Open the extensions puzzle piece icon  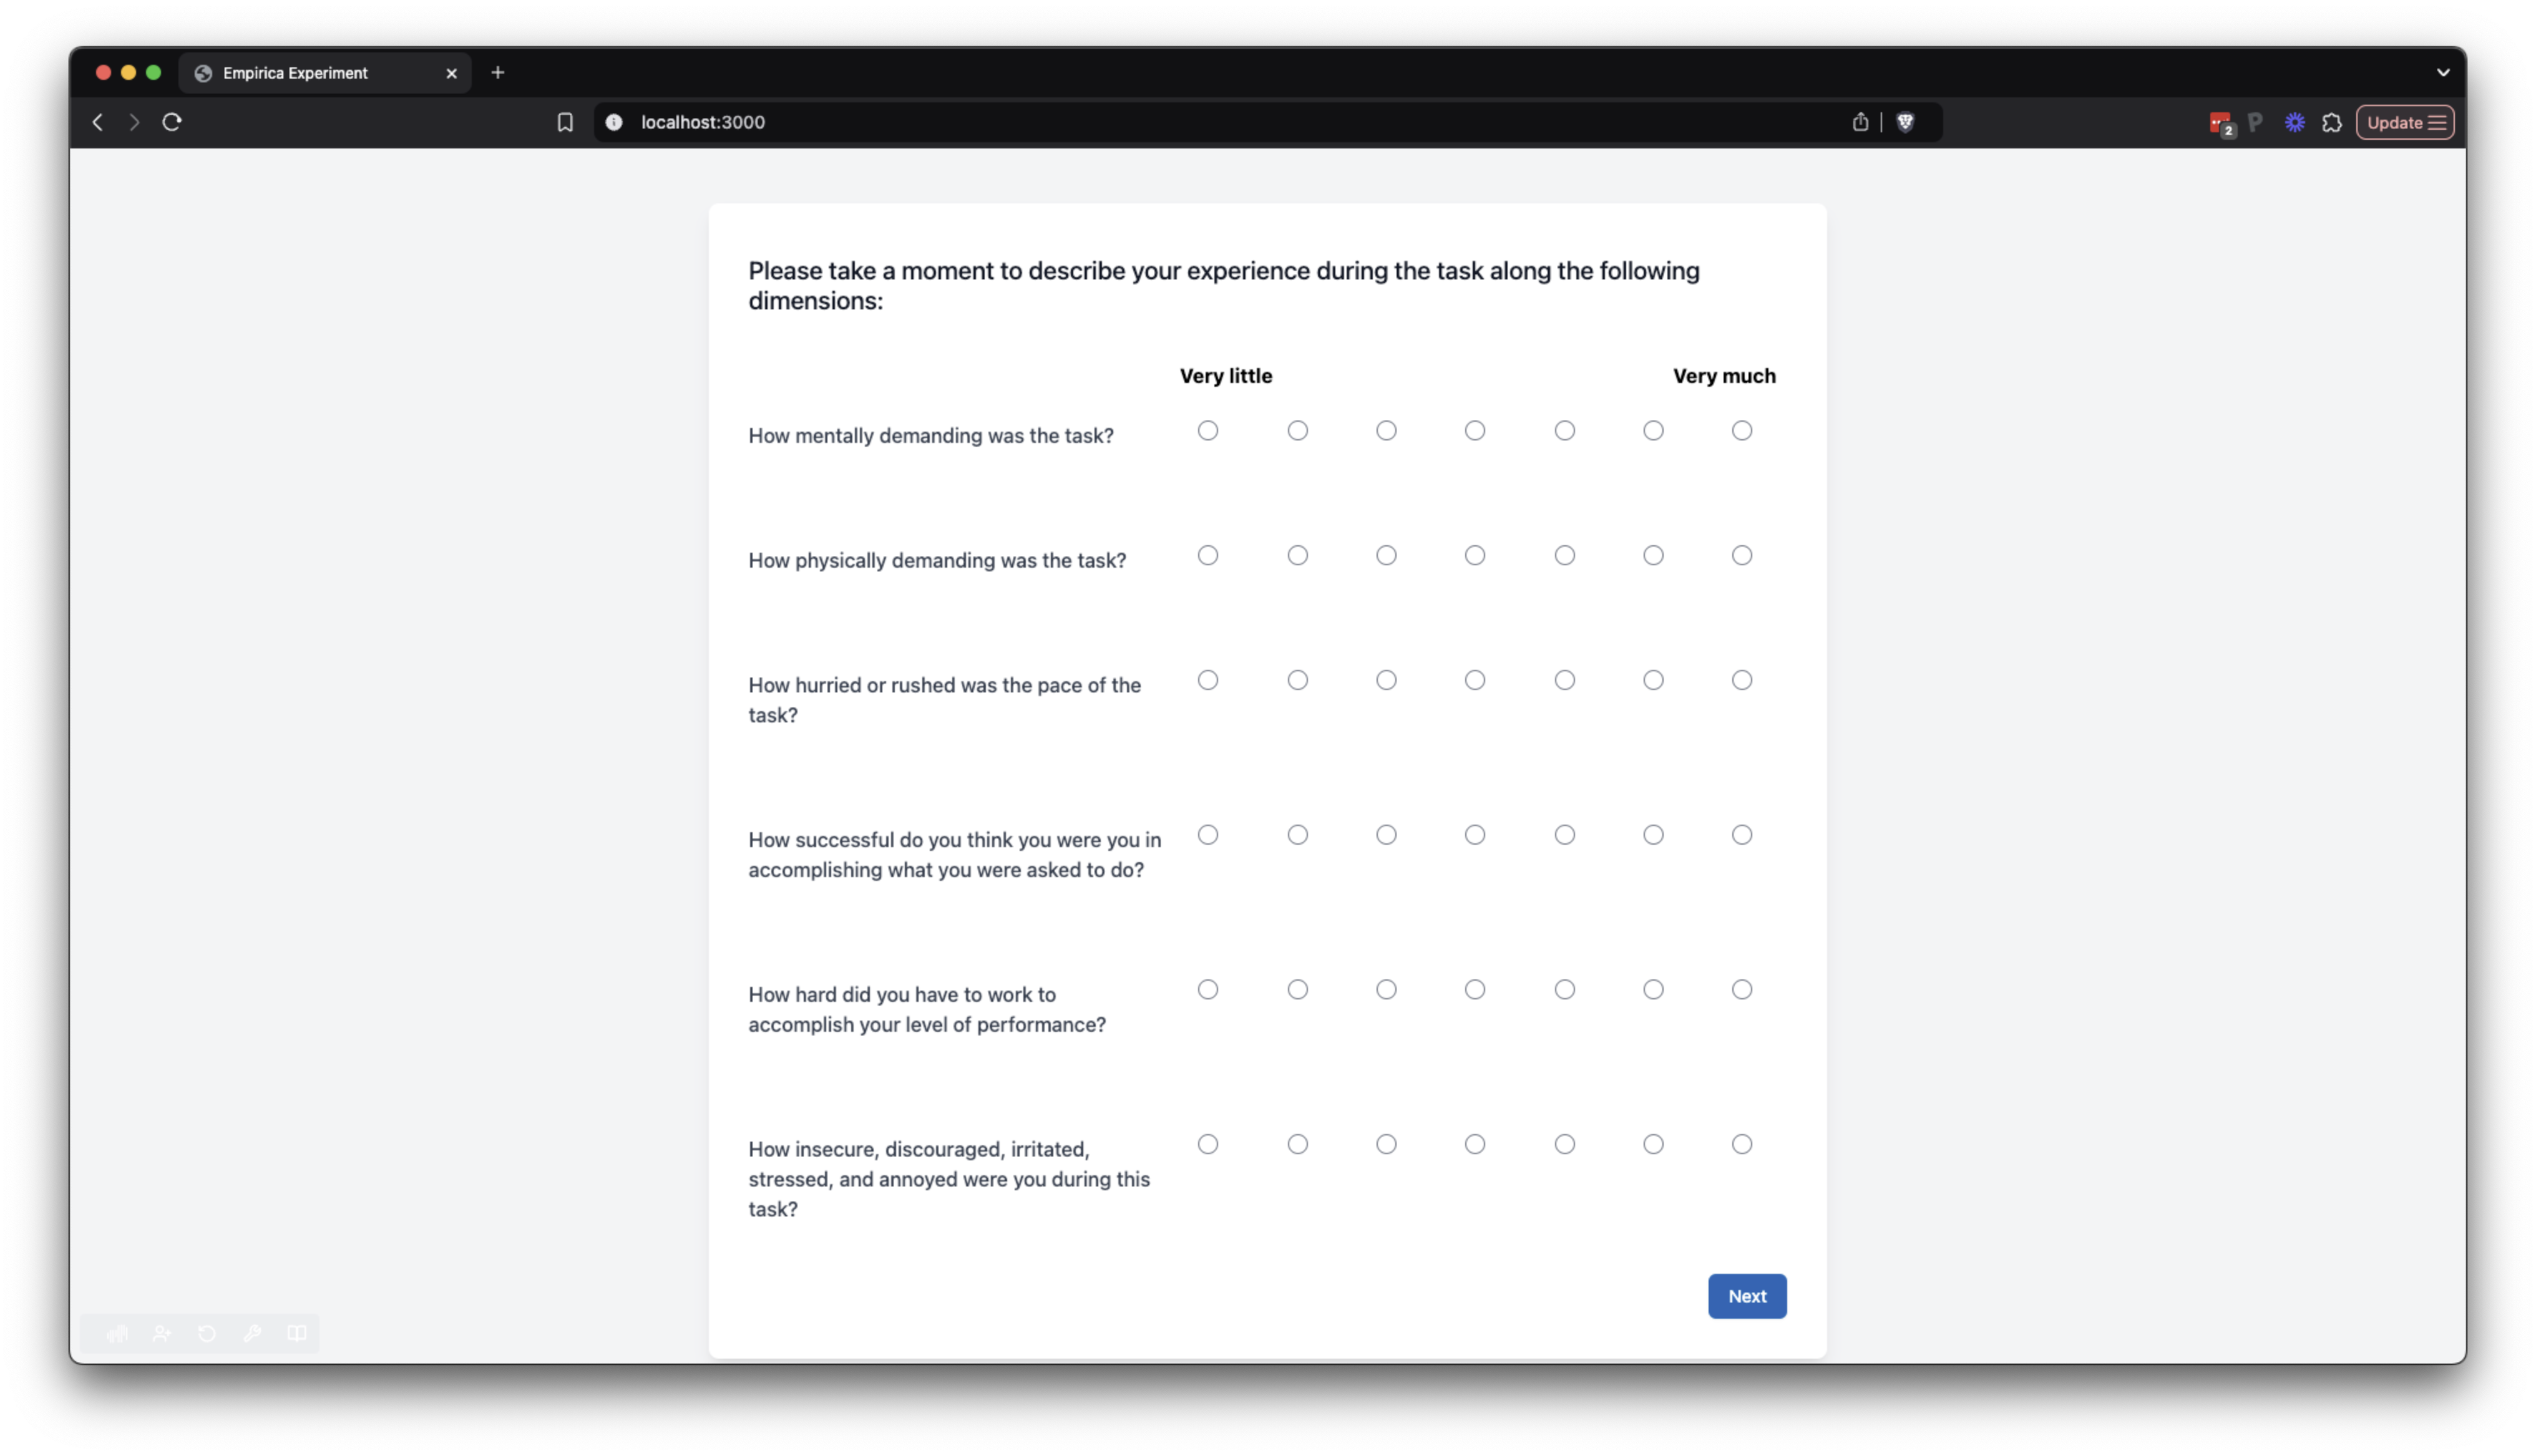(2332, 122)
